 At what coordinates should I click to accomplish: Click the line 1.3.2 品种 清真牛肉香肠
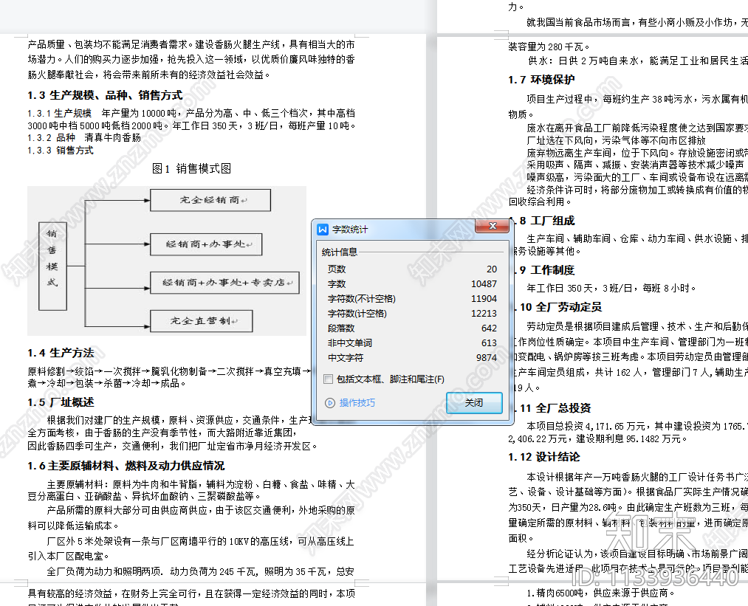pos(84,138)
